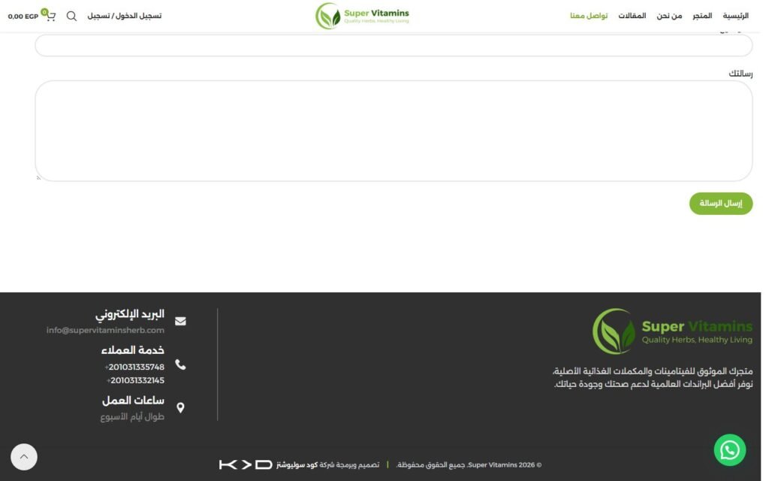Click the ساعات العمل footer heading
Image resolution: width=769 pixels, height=481 pixels.
pyautogui.click(x=134, y=401)
